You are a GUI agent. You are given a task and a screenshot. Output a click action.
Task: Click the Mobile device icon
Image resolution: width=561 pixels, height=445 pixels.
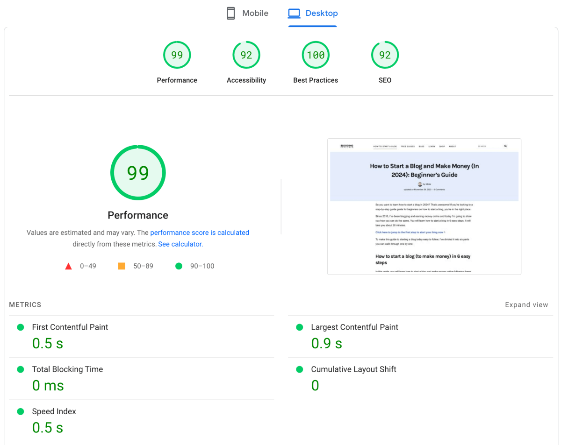pyautogui.click(x=230, y=13)
